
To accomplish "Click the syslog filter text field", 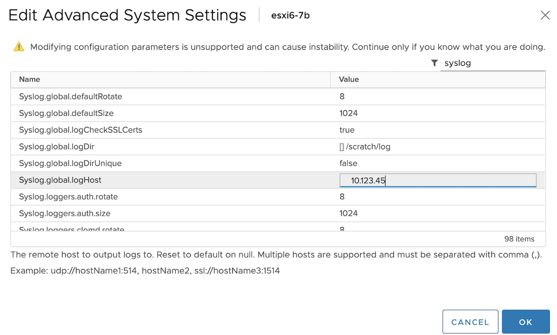I will [493, 63].
